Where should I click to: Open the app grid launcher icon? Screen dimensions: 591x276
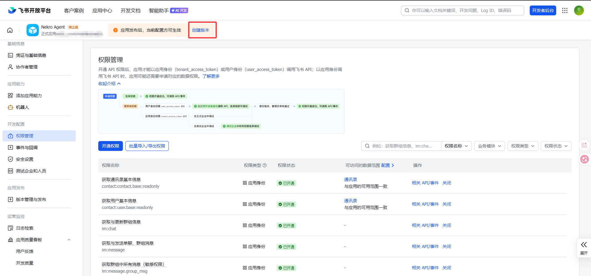pyautogui.click(x=565, y=10)
